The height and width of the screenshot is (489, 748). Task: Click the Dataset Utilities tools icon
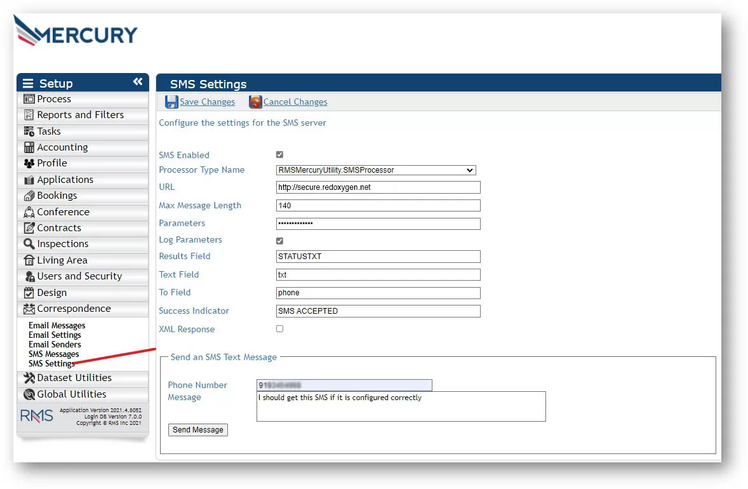tap(29, 378)
